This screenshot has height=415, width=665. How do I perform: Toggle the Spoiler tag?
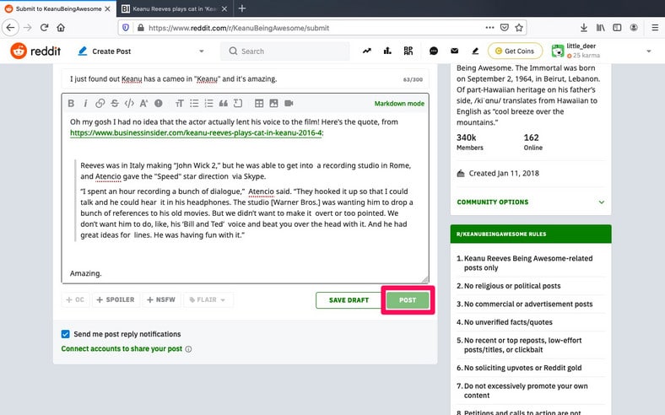(116, 299)
